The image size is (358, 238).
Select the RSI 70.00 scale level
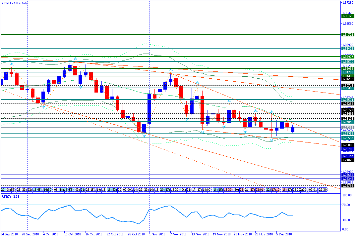tap(347, 205)
